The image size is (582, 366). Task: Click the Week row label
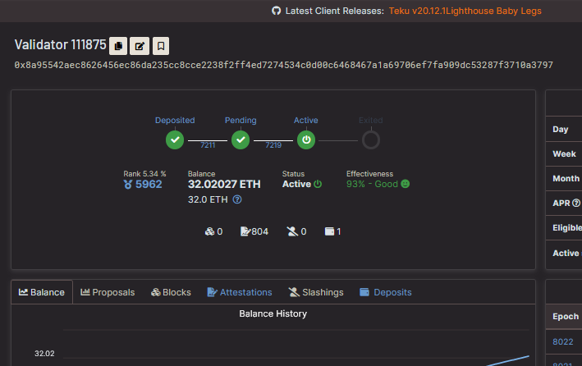pyautogui.click(x=564, y=153)
